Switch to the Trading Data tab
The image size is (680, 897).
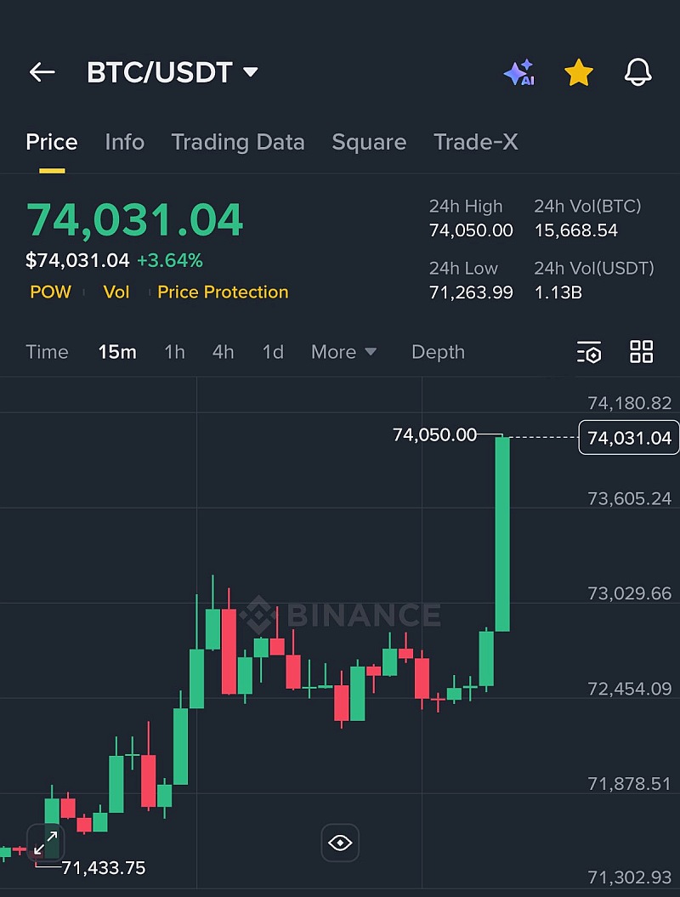pos(238,142)
